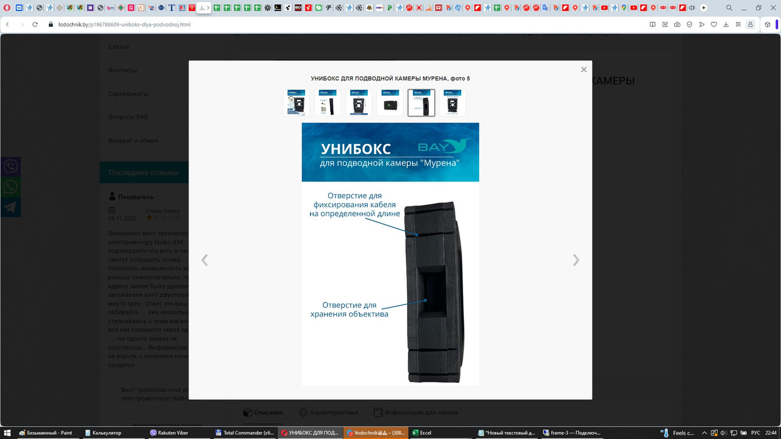Open frame-3 Подключ taskbar window
Image resolution: width=781 pixels, height=439 pixels.
(571, 433)
